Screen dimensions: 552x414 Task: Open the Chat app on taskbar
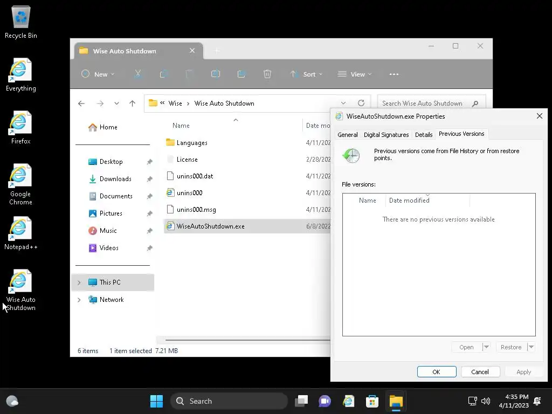[325, 401]
